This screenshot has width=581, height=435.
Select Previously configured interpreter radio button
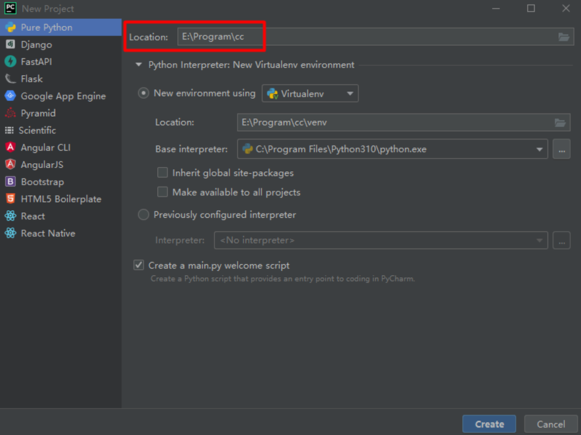(x=143, y=215)
